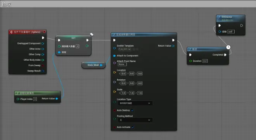Viewport: 256px width, 140px height.
Task: Click the Location Type pin
Action: click(x=114, y=102)
